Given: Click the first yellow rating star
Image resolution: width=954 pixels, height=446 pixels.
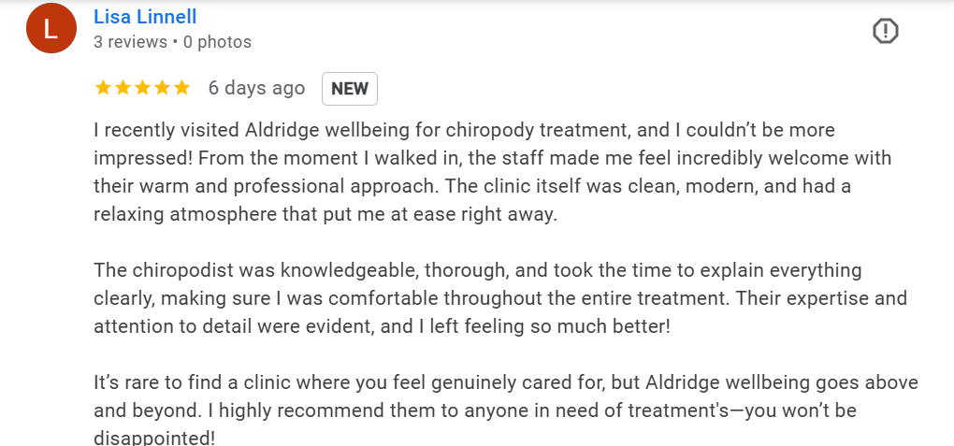Looking at the screenshot, I should (104, 88).
